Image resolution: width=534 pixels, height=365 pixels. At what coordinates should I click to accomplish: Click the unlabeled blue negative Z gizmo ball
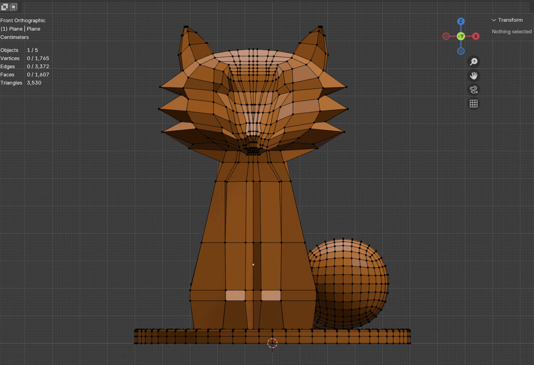(460, 51)
